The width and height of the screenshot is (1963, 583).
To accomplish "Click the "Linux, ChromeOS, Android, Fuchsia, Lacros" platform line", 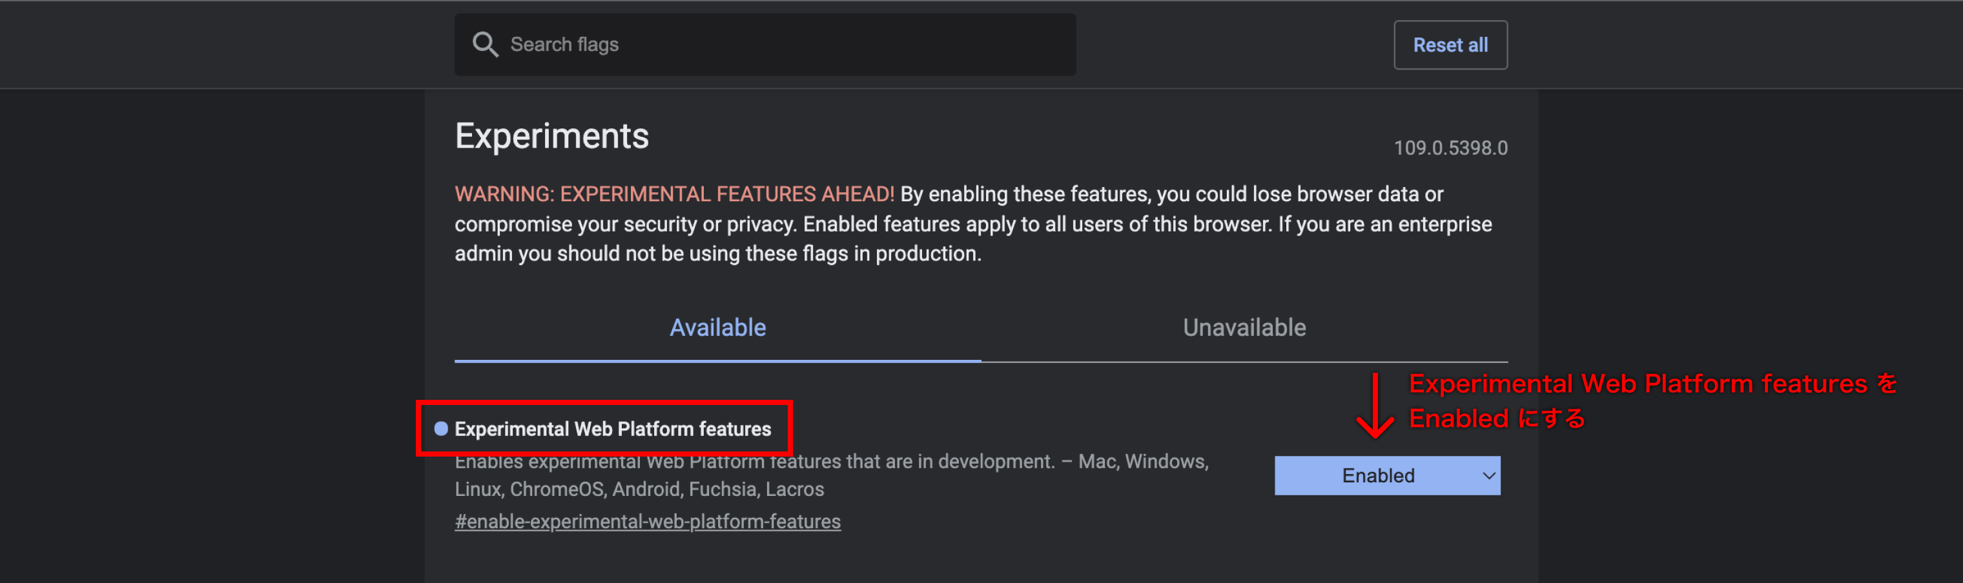I will tap(639, 489).
